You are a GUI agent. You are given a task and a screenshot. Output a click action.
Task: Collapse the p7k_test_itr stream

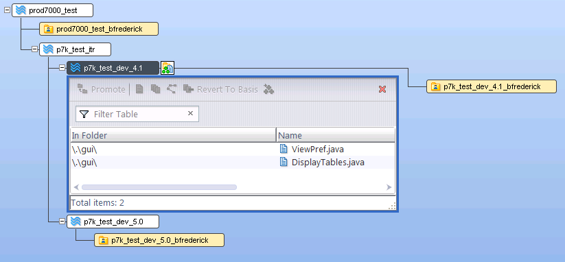pyautogui.click(x=34, y=49)
